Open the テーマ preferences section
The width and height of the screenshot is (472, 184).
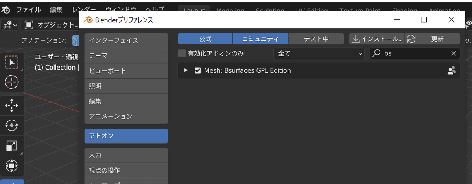click(126, 55)
